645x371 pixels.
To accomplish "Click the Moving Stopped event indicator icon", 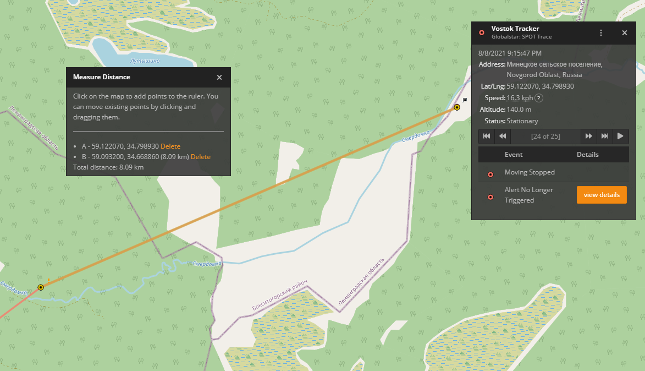I will click(x=490, y=174).
